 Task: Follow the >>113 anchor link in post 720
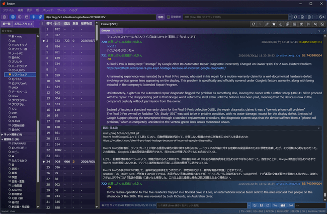pos(112,46)
